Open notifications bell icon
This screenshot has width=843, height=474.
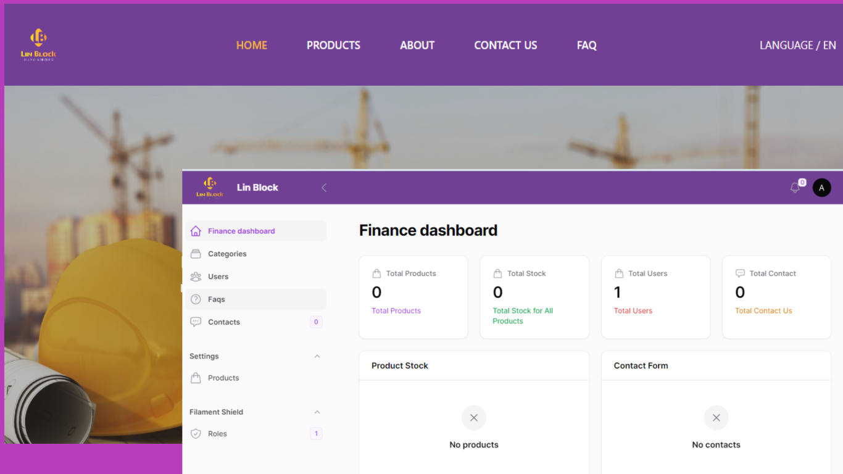tap(795, 188)
